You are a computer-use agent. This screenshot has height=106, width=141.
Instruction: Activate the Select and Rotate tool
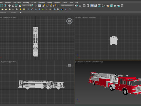coord(13,6)
